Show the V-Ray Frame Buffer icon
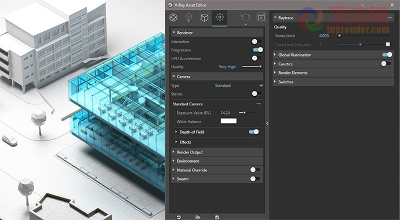The image size is (400, 220). point(261,17)
